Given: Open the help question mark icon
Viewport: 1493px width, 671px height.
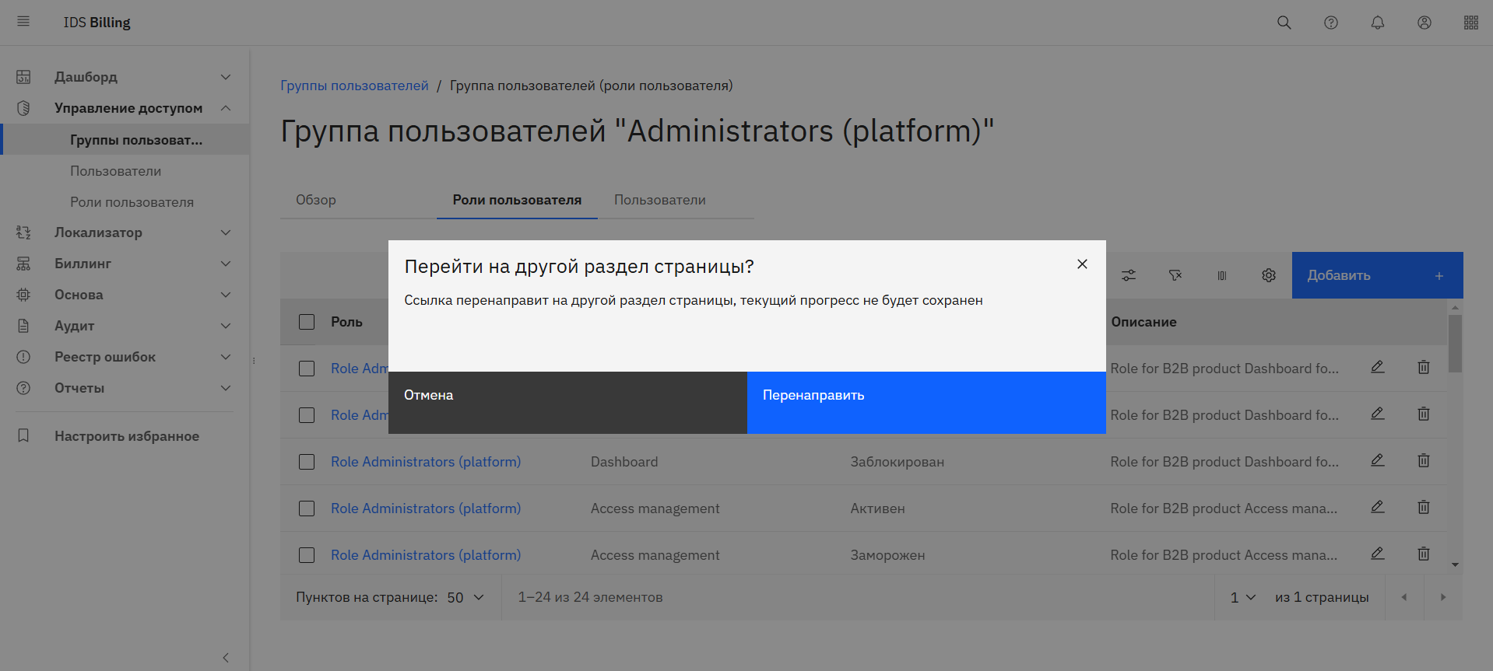Looking at the screenshot, I should tap(1330, 23).
